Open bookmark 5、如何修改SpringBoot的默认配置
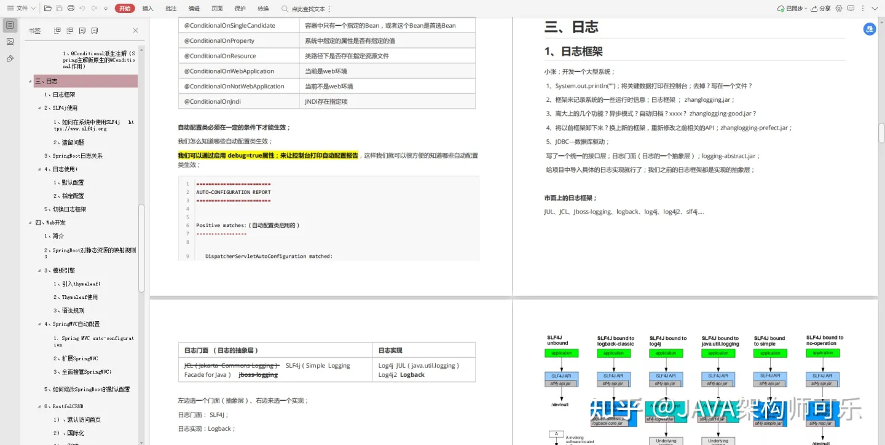 (87, 390)
